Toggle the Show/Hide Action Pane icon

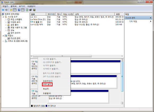coord(23,10)
